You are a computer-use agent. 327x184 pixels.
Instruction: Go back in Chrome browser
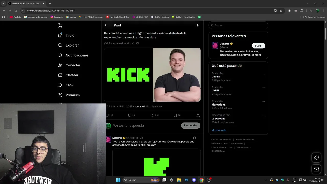tap(4, 11)
